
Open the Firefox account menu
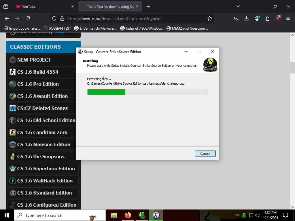[x=257, y=18]
